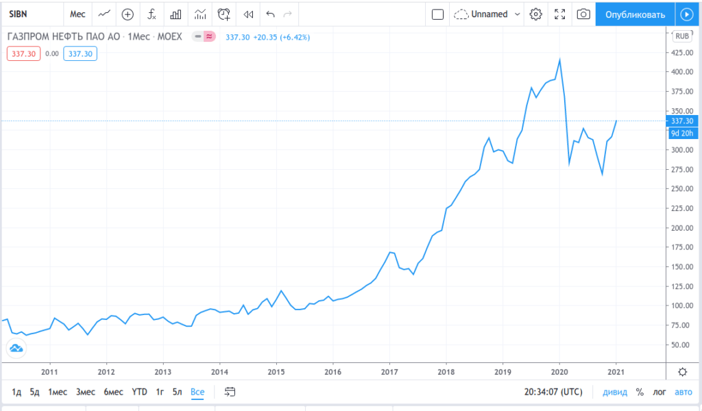Select the 5л time range
This screenshot has width=702, height=411.
click(x=178, y=392)
